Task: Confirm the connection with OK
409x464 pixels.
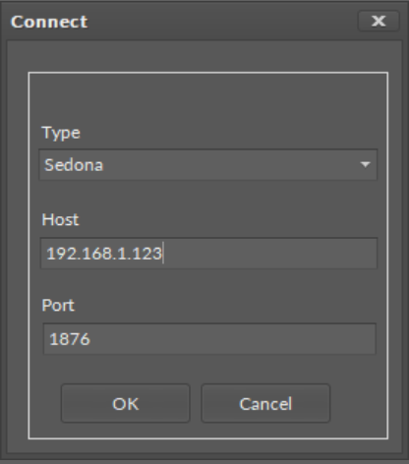Action: 126,403
